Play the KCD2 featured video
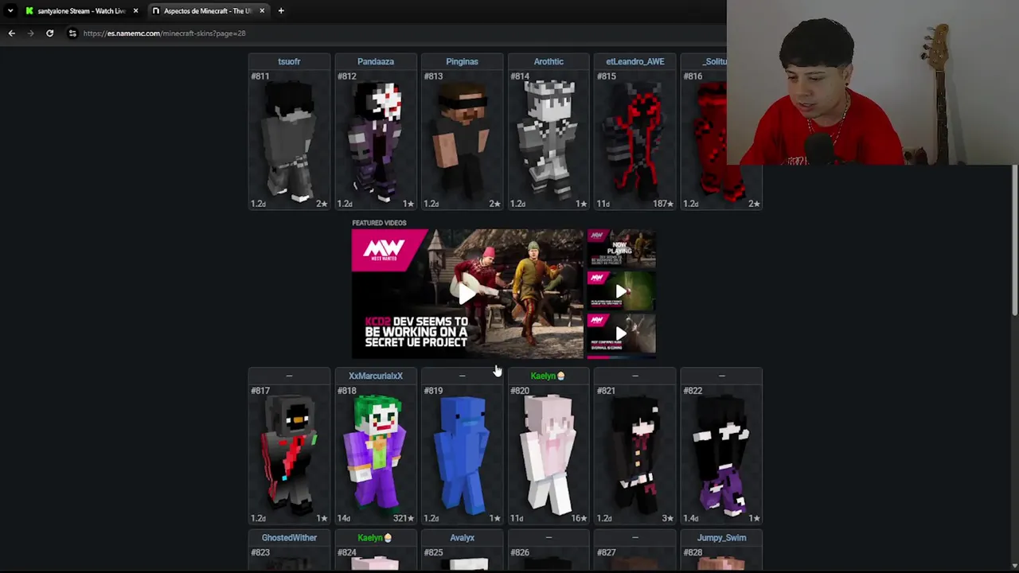Viewport: 1019px width, 573px height. [467, 294]
